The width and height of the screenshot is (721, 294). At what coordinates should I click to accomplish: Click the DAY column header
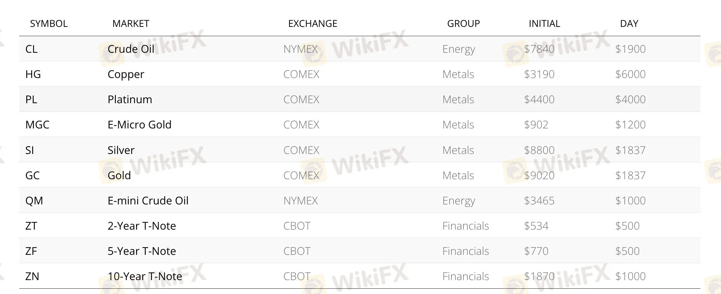click(x=629, y=24)
